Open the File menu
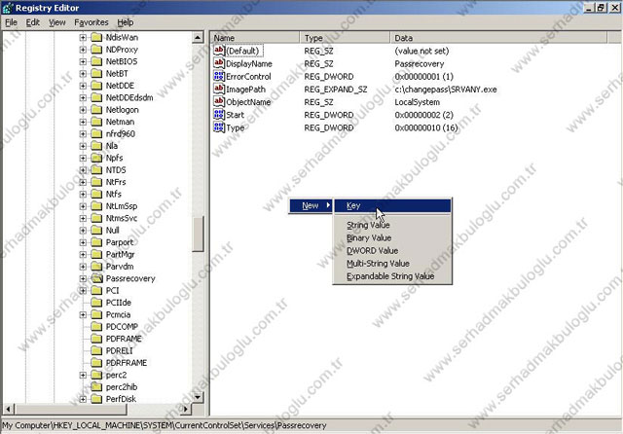 click(11, 22)
